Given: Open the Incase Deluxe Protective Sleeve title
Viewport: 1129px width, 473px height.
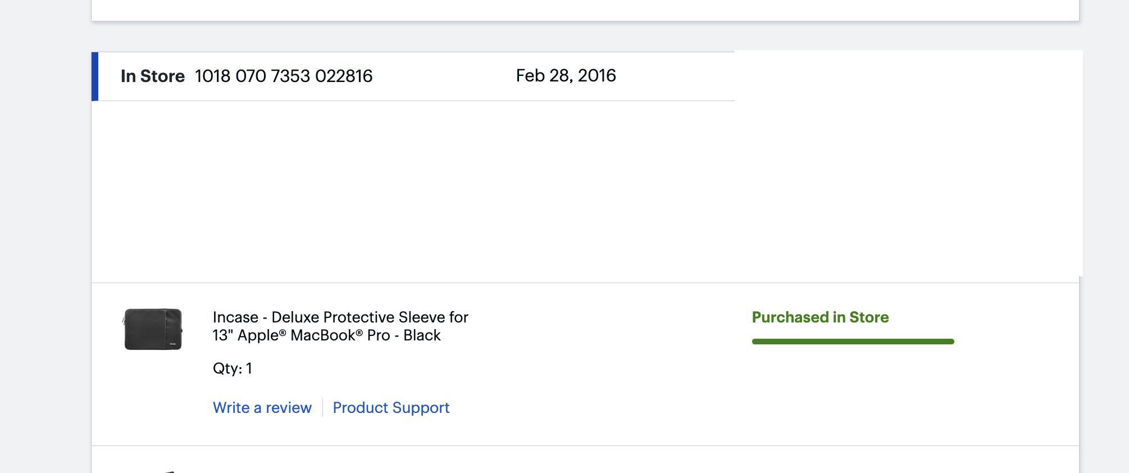Looking at the screenshot, I should coord(340,318).
